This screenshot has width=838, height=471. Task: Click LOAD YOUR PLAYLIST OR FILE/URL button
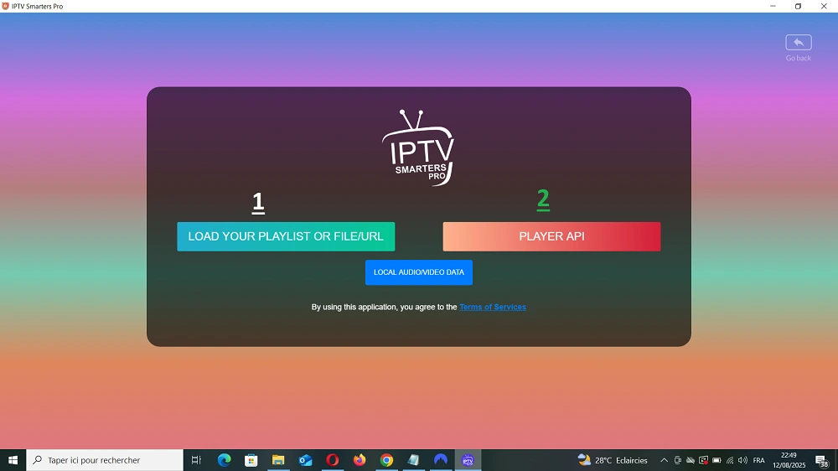click(x=286, y=236)
